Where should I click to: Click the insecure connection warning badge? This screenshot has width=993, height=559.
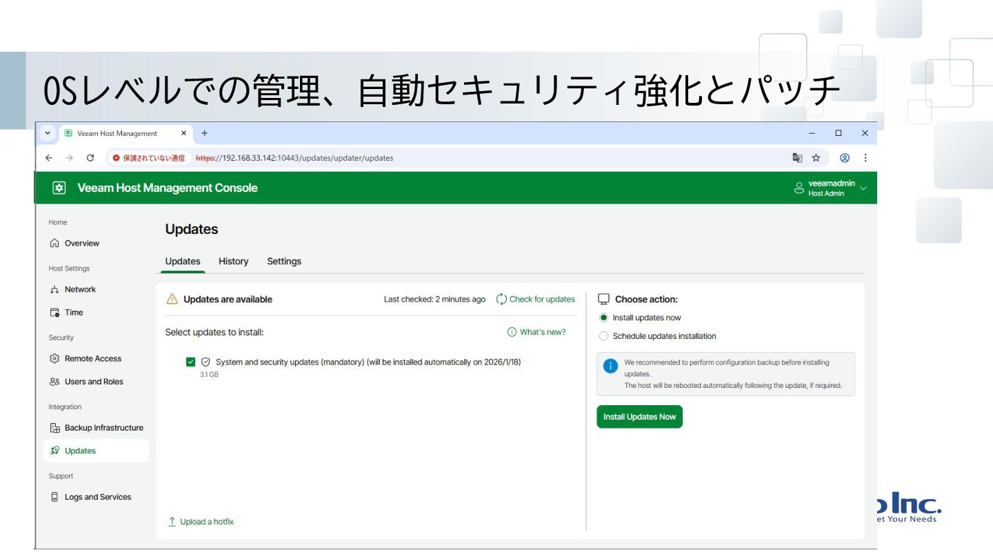tap(149, 158)
